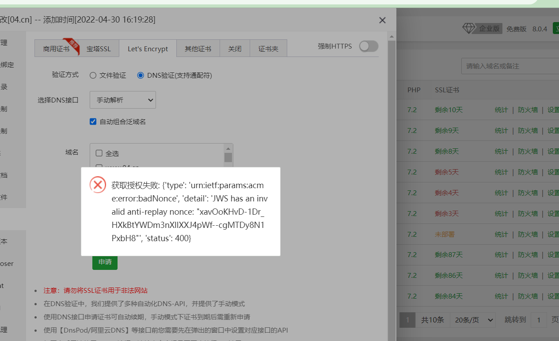Open the 20条/页 page size dropdown
This screenshot has width=559, height=341.
472,320
